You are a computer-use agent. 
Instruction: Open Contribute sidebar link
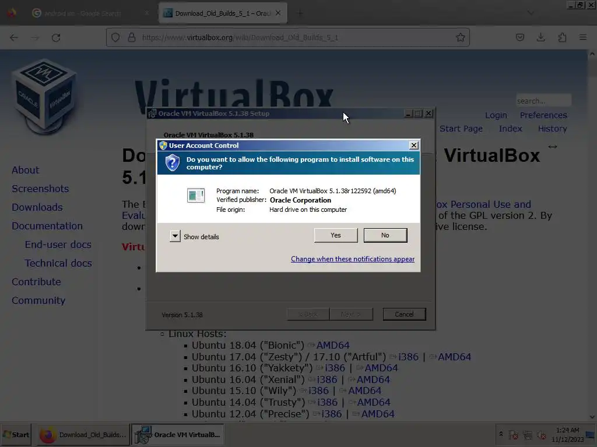tap(36, 282)
